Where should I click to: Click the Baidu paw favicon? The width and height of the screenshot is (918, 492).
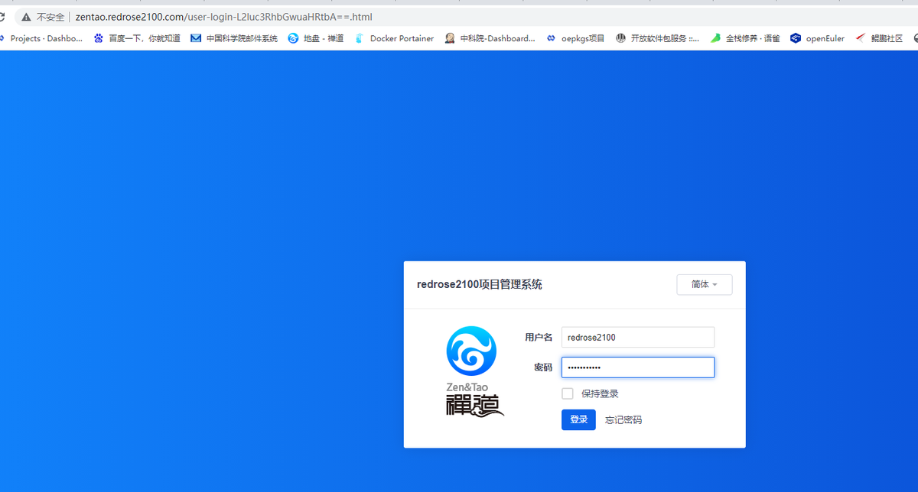click(x=99, y=38)
